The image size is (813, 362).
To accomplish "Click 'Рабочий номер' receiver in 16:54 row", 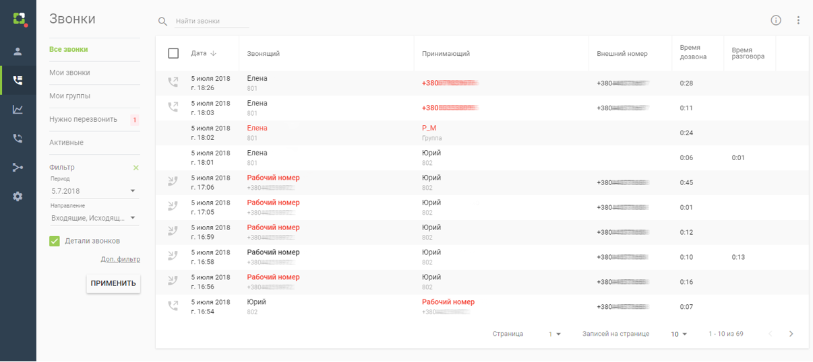I will tap(448, 302).
